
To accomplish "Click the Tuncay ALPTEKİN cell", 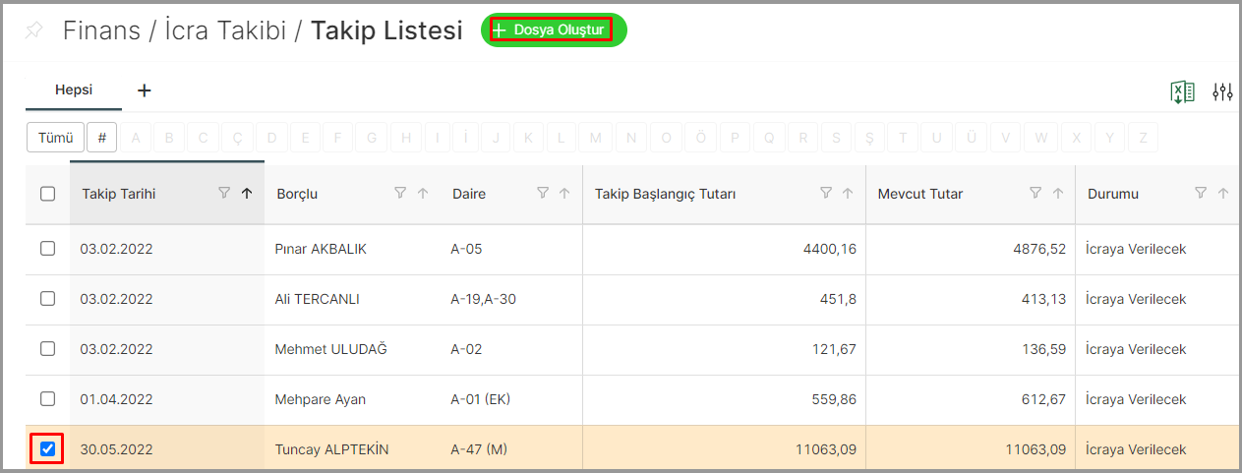I will [332, 449].
